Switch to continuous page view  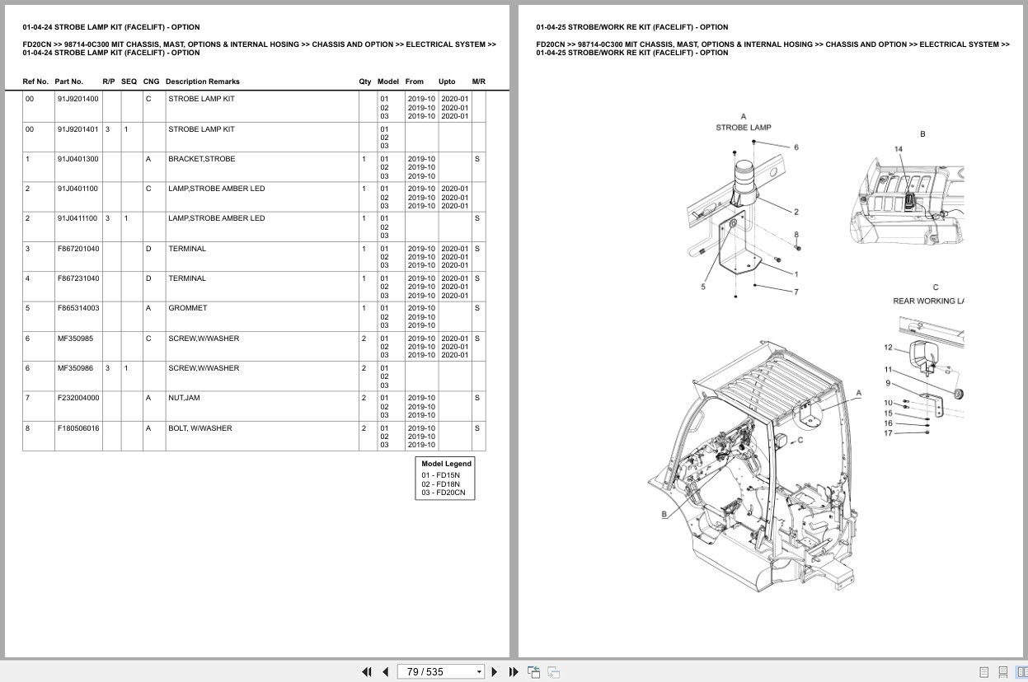1002,672
